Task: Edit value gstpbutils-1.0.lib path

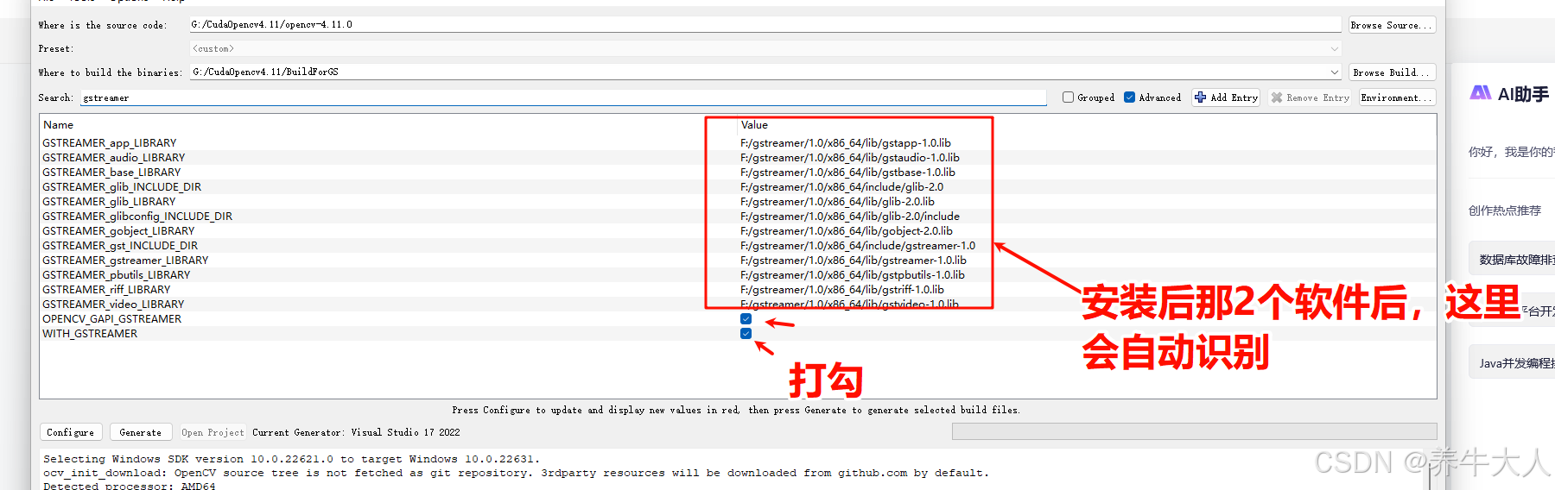Action: (853, 275)
